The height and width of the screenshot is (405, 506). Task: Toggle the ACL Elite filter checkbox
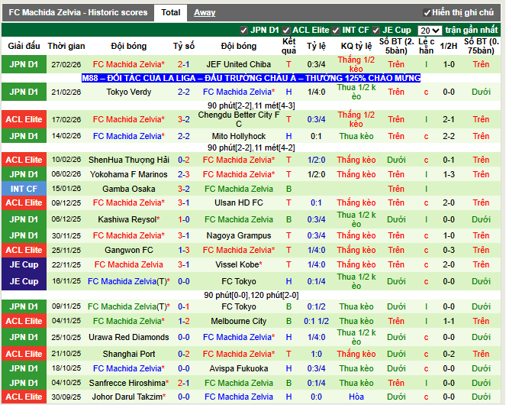(x=285, y=31)
